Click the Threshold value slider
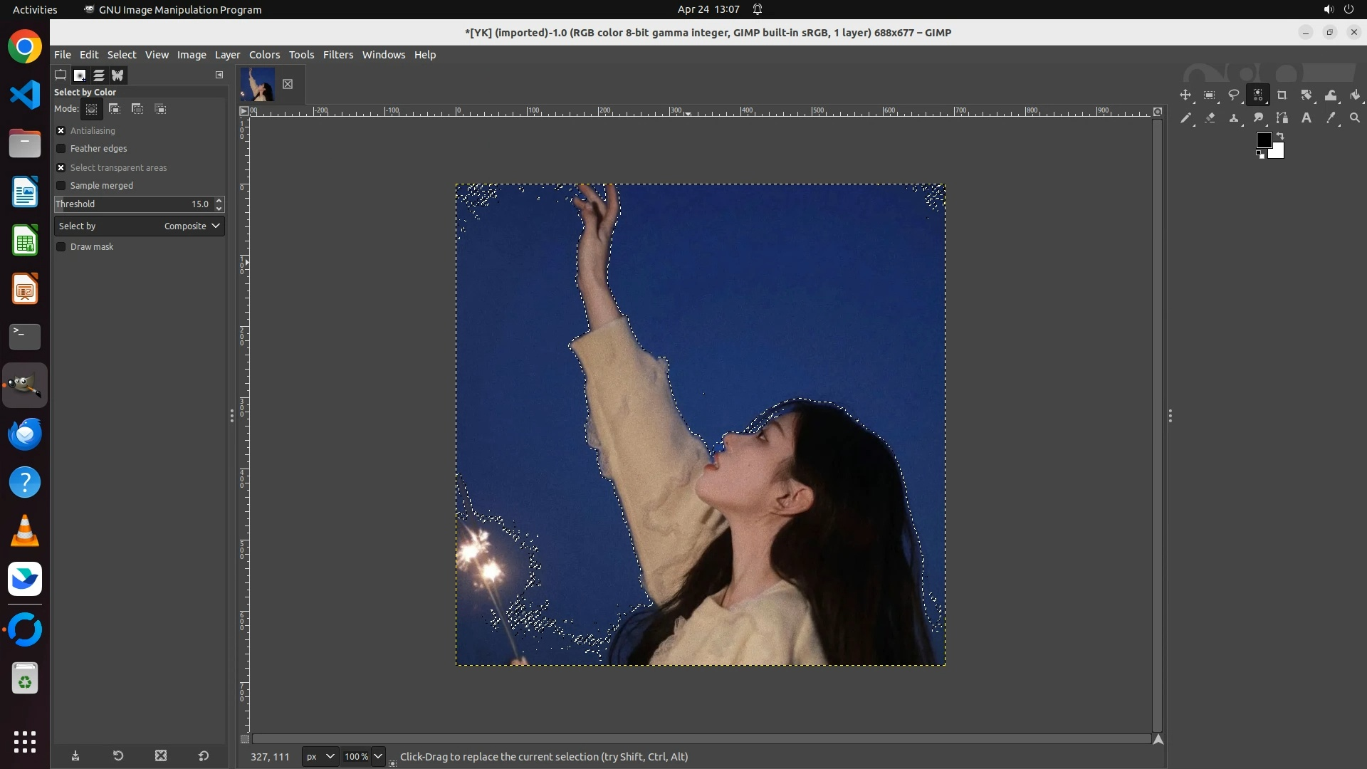 [132, 204]
